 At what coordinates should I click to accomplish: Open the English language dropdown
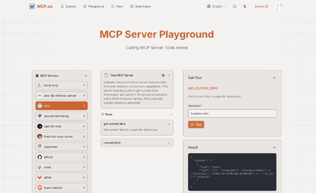click(x=217, y=6)
